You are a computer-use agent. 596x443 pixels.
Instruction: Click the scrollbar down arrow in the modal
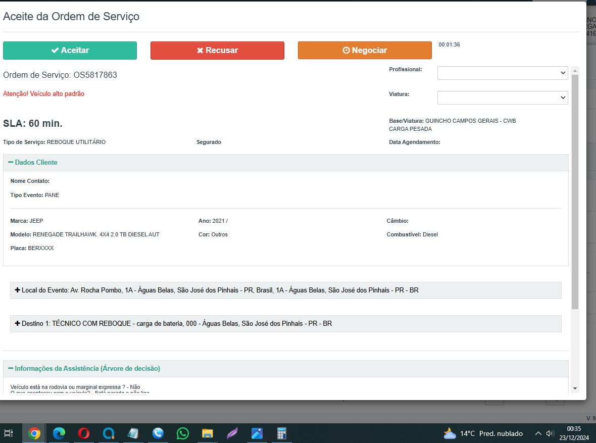point(575,388)
